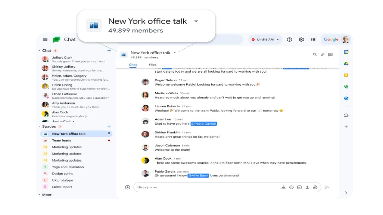Click Roger Nelson's avatar in the conversation
383x215 pixels.
146,82
